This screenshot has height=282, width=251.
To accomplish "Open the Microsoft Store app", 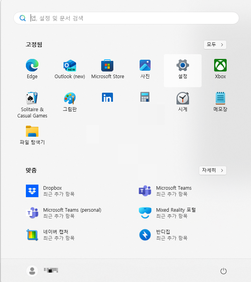I will [107, 69].
